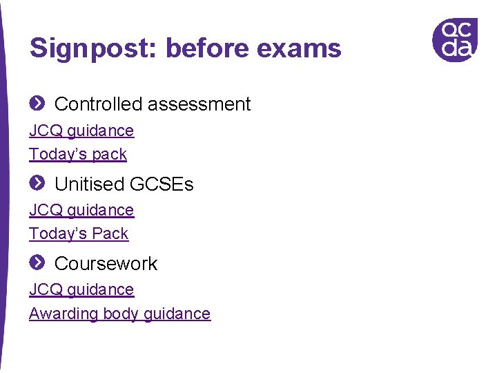Select the Coursework bullet heading text
The height and width of the screenshot is (373, 497).
(x=106, y=264)
